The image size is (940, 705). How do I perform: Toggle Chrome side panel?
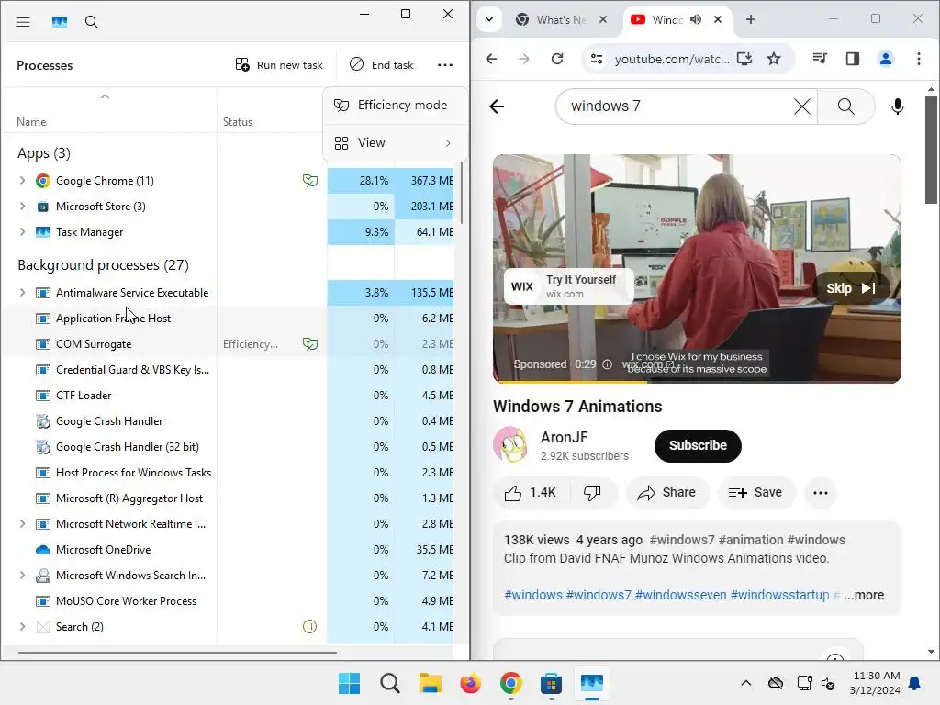coord(853,59)
